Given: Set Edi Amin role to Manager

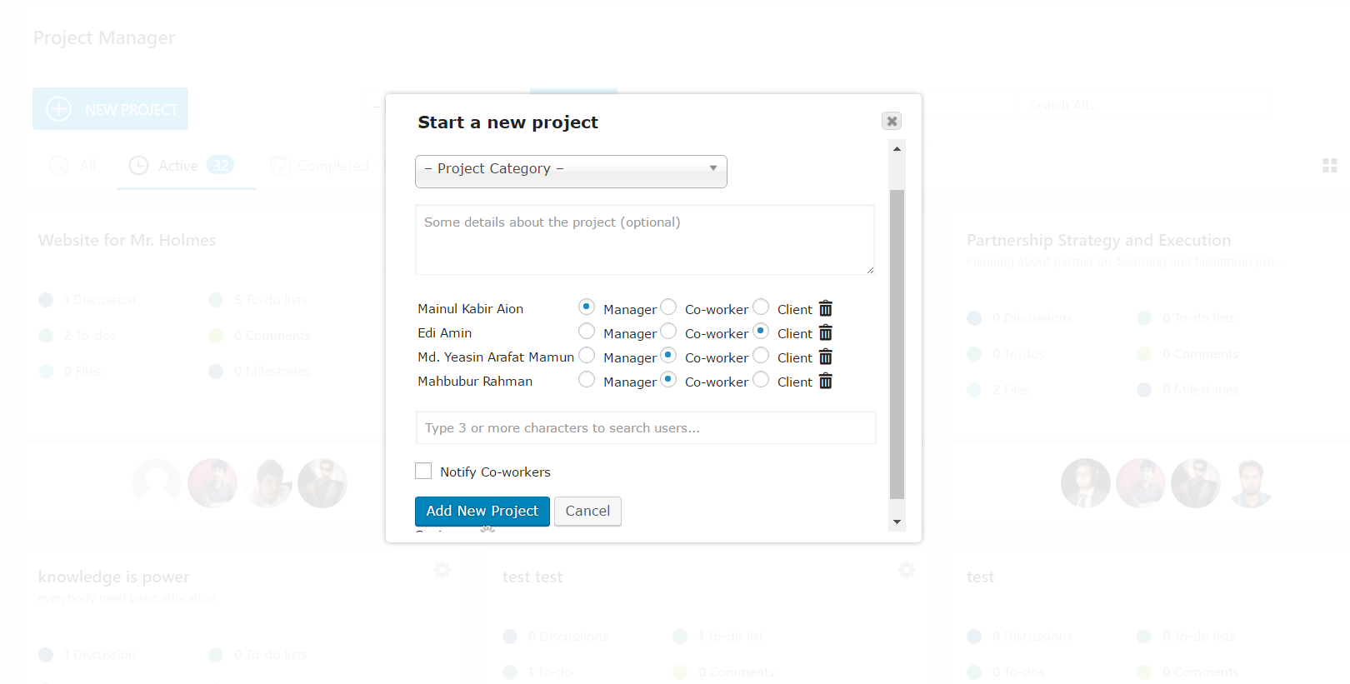Looking at the screenshot, I should 587,331.
